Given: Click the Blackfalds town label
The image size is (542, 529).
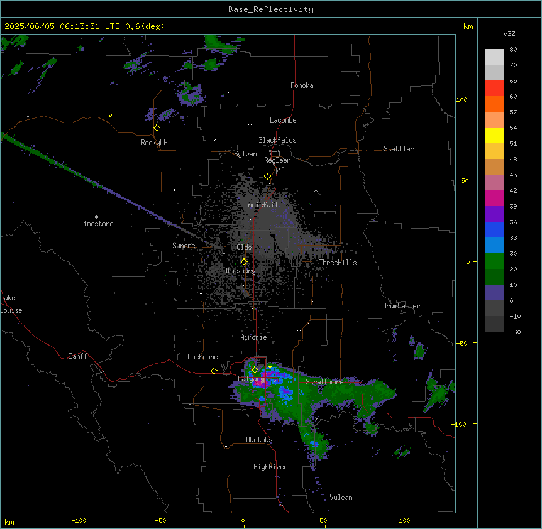Looking at the screenshot, I should click(x=277, y=140).
